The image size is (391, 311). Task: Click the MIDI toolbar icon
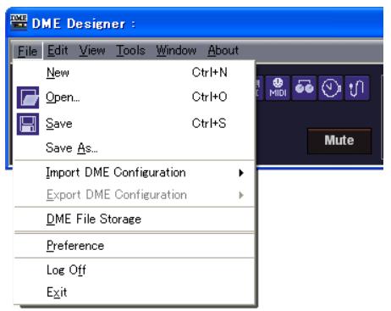(x=278, y=88)
